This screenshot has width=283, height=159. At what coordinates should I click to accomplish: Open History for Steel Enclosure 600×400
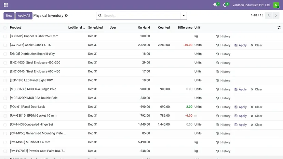click(223, 72)
